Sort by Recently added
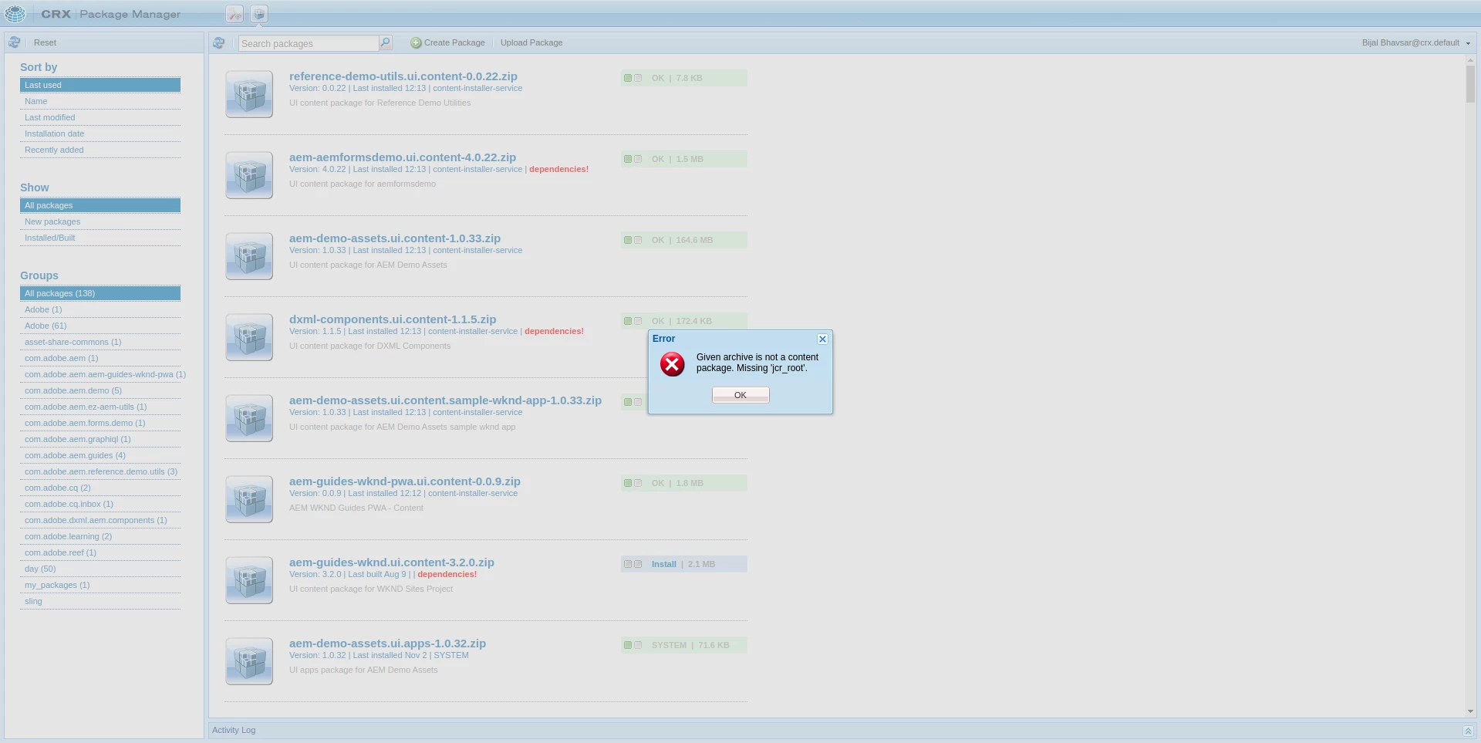1481x743 pixels. coord(100,150)
